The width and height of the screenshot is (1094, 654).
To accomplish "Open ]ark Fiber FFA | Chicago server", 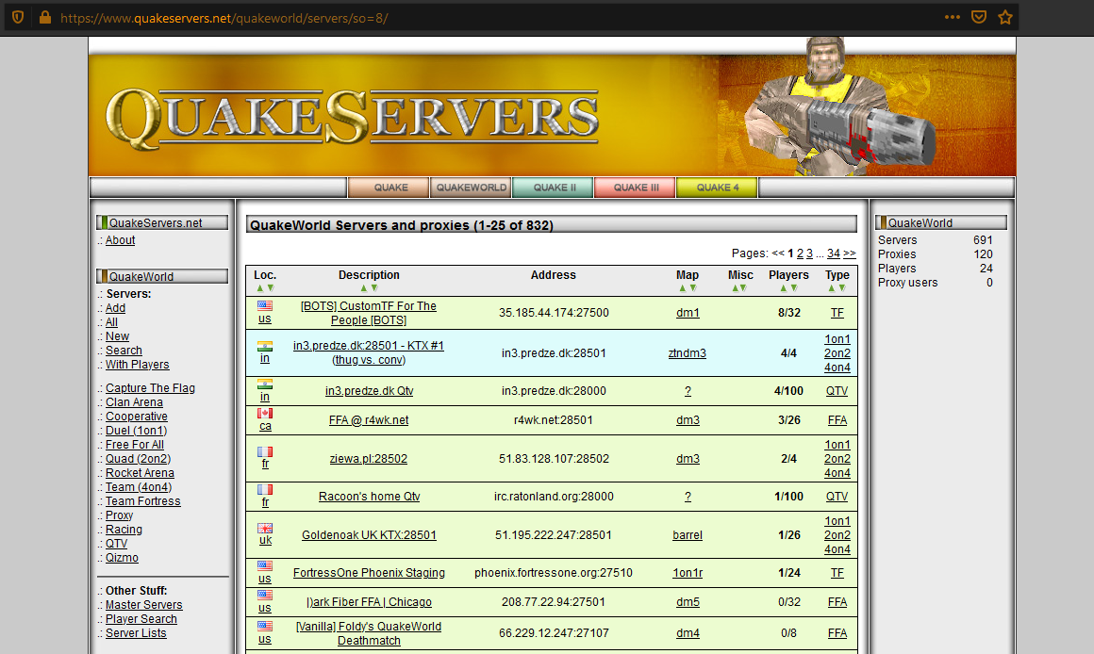I will [369, 602].
